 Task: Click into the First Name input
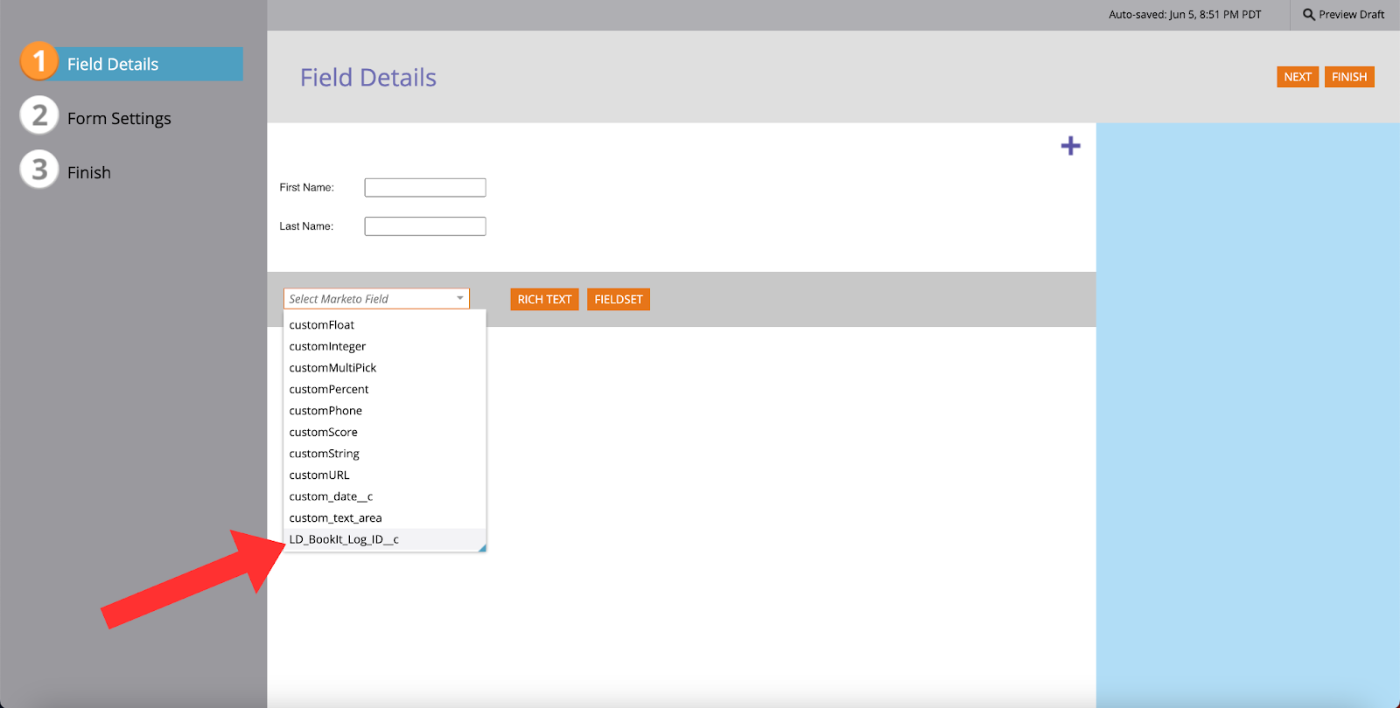tap(425, 188)
